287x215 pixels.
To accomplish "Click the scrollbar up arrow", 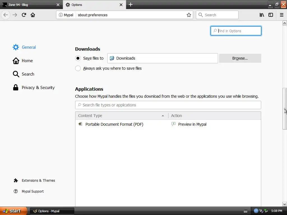I will pos(284,23).
